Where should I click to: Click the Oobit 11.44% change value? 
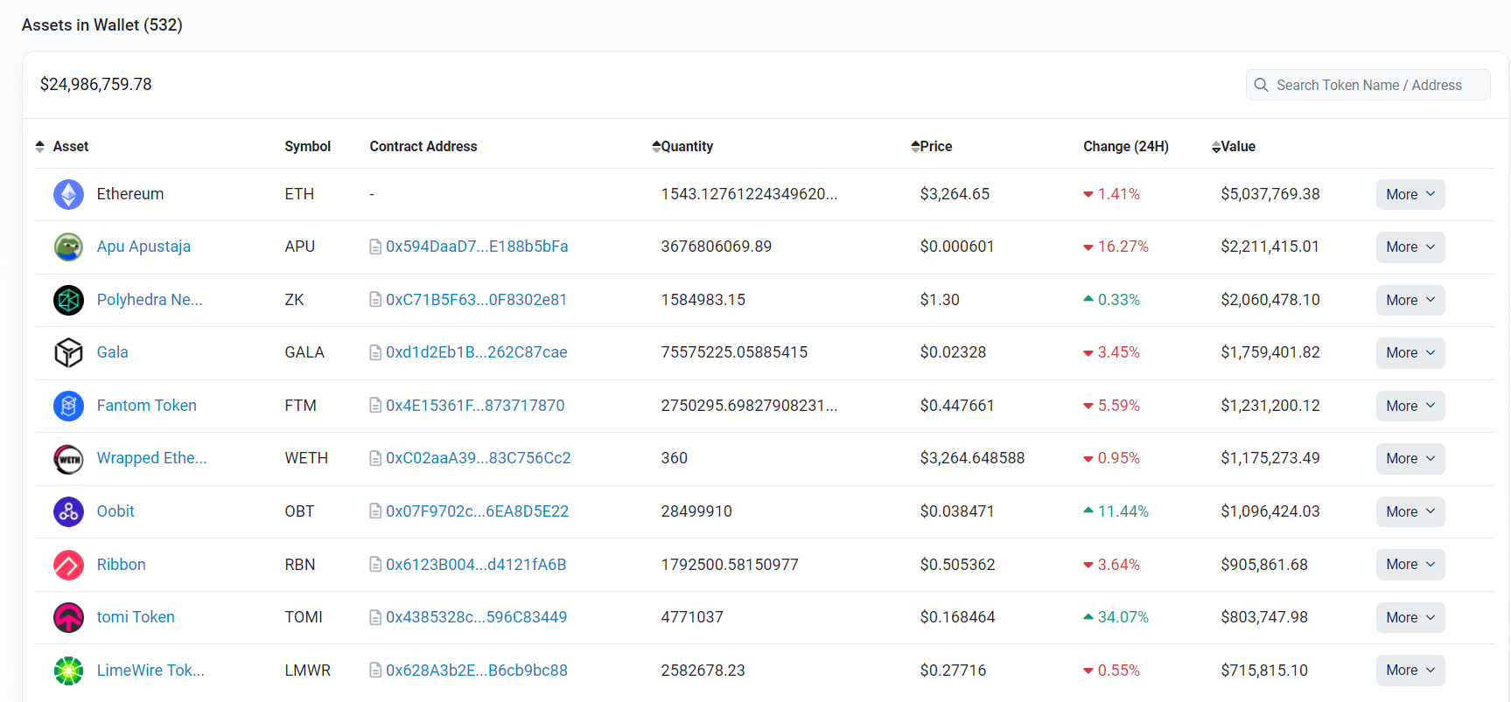point(1123,511)
